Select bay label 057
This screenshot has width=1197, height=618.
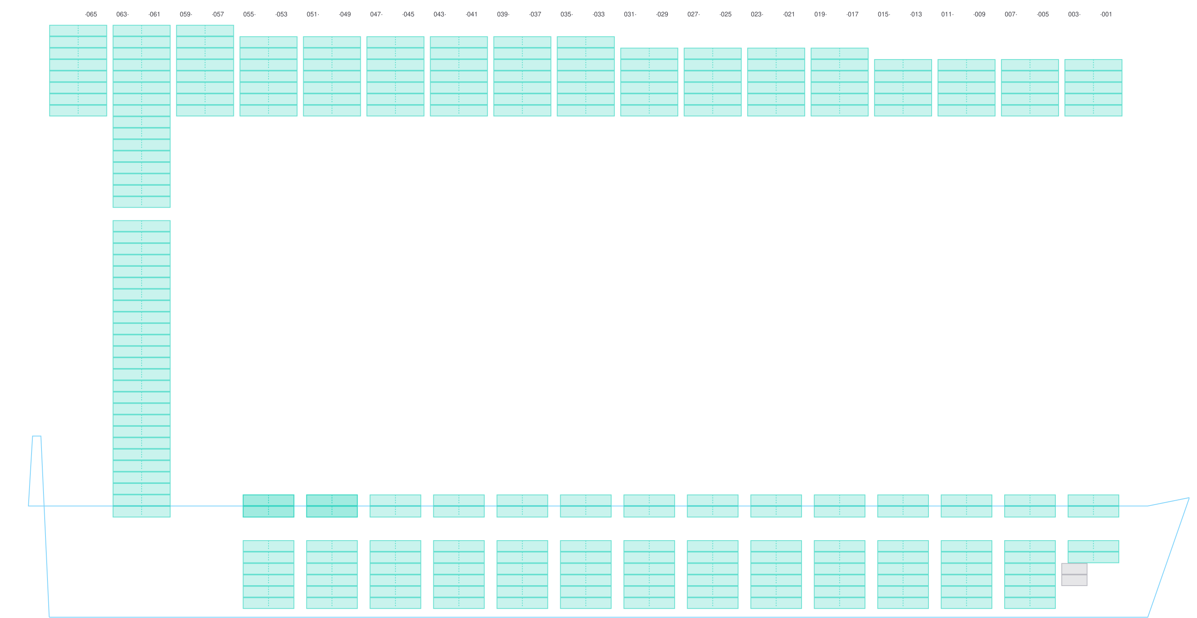pos(218,14)
